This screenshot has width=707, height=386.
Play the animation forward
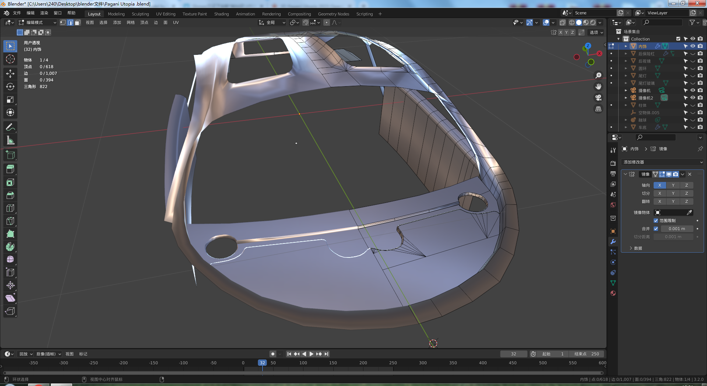[x=312, y=354]
